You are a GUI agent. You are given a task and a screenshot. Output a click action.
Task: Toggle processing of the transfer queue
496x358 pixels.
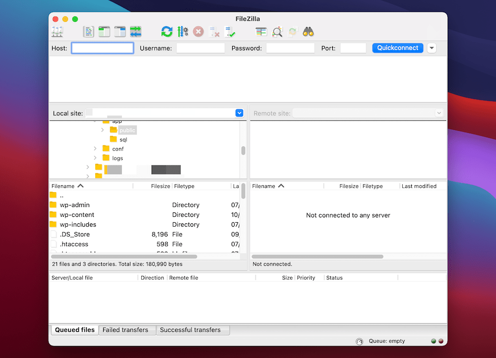(183, 32)
